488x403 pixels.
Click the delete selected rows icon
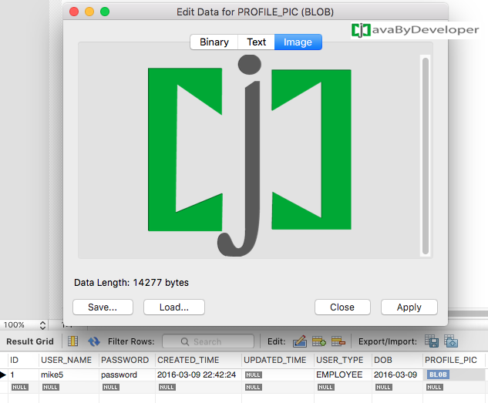point(338,341)
